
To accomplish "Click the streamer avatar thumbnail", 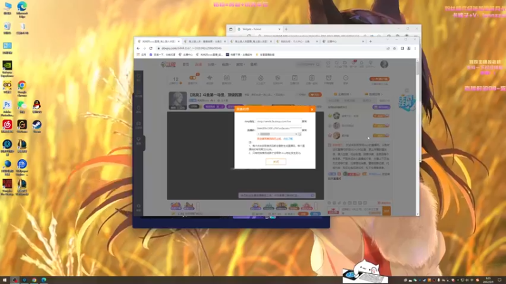I will pyautogui.click(x=178, y=100).
